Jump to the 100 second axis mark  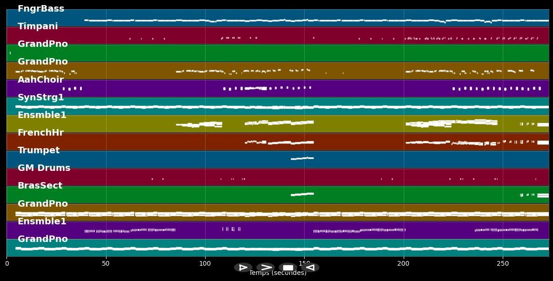[x=205, y=264]
